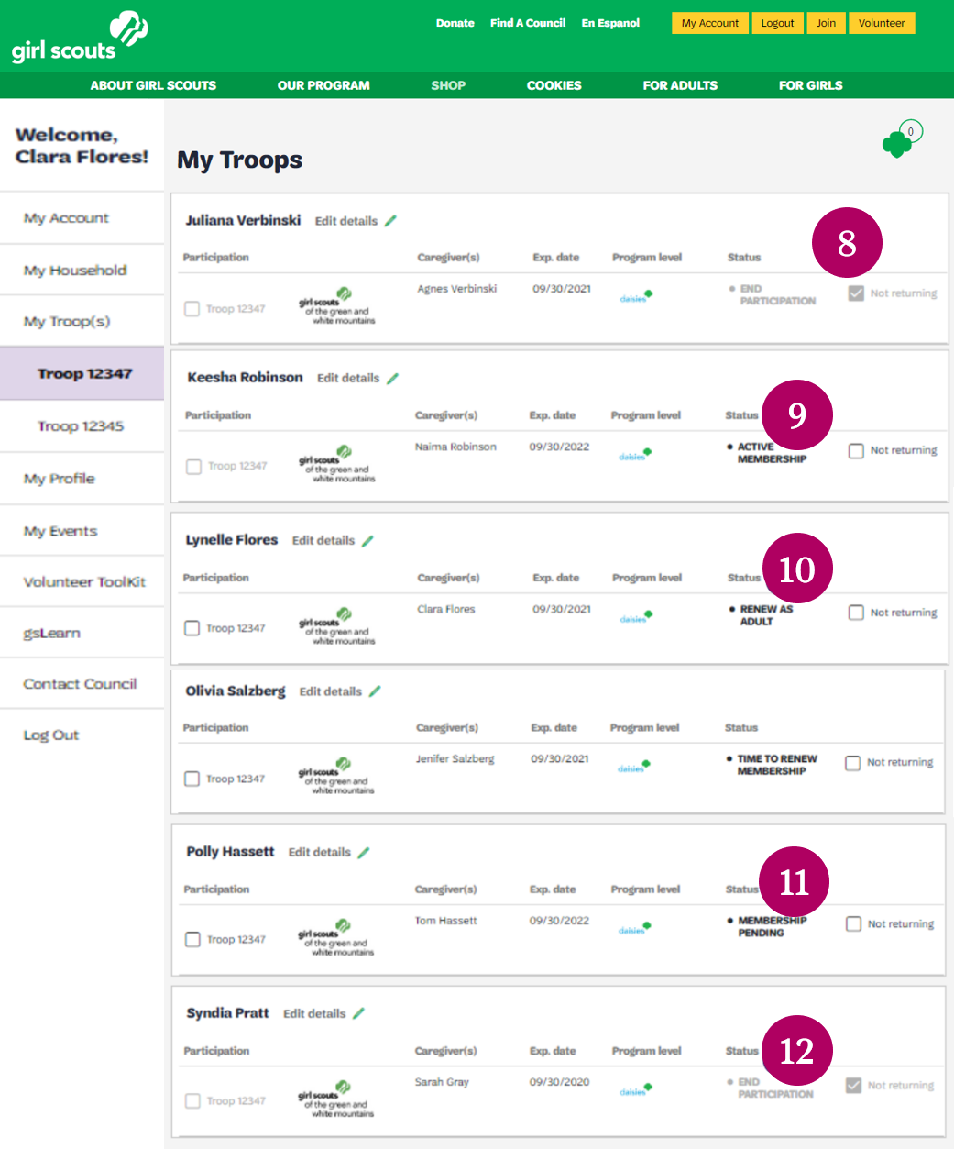Open My Profile in sidebar
Viewport: 954px width, 1149px height.
coord(82,478)
